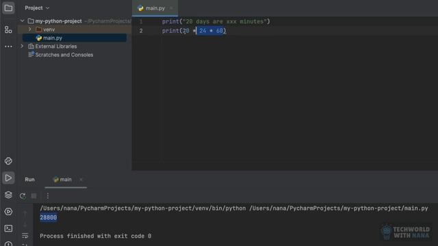Click the 28800 output value
The image size is (438, 246).
pos(49,217)
